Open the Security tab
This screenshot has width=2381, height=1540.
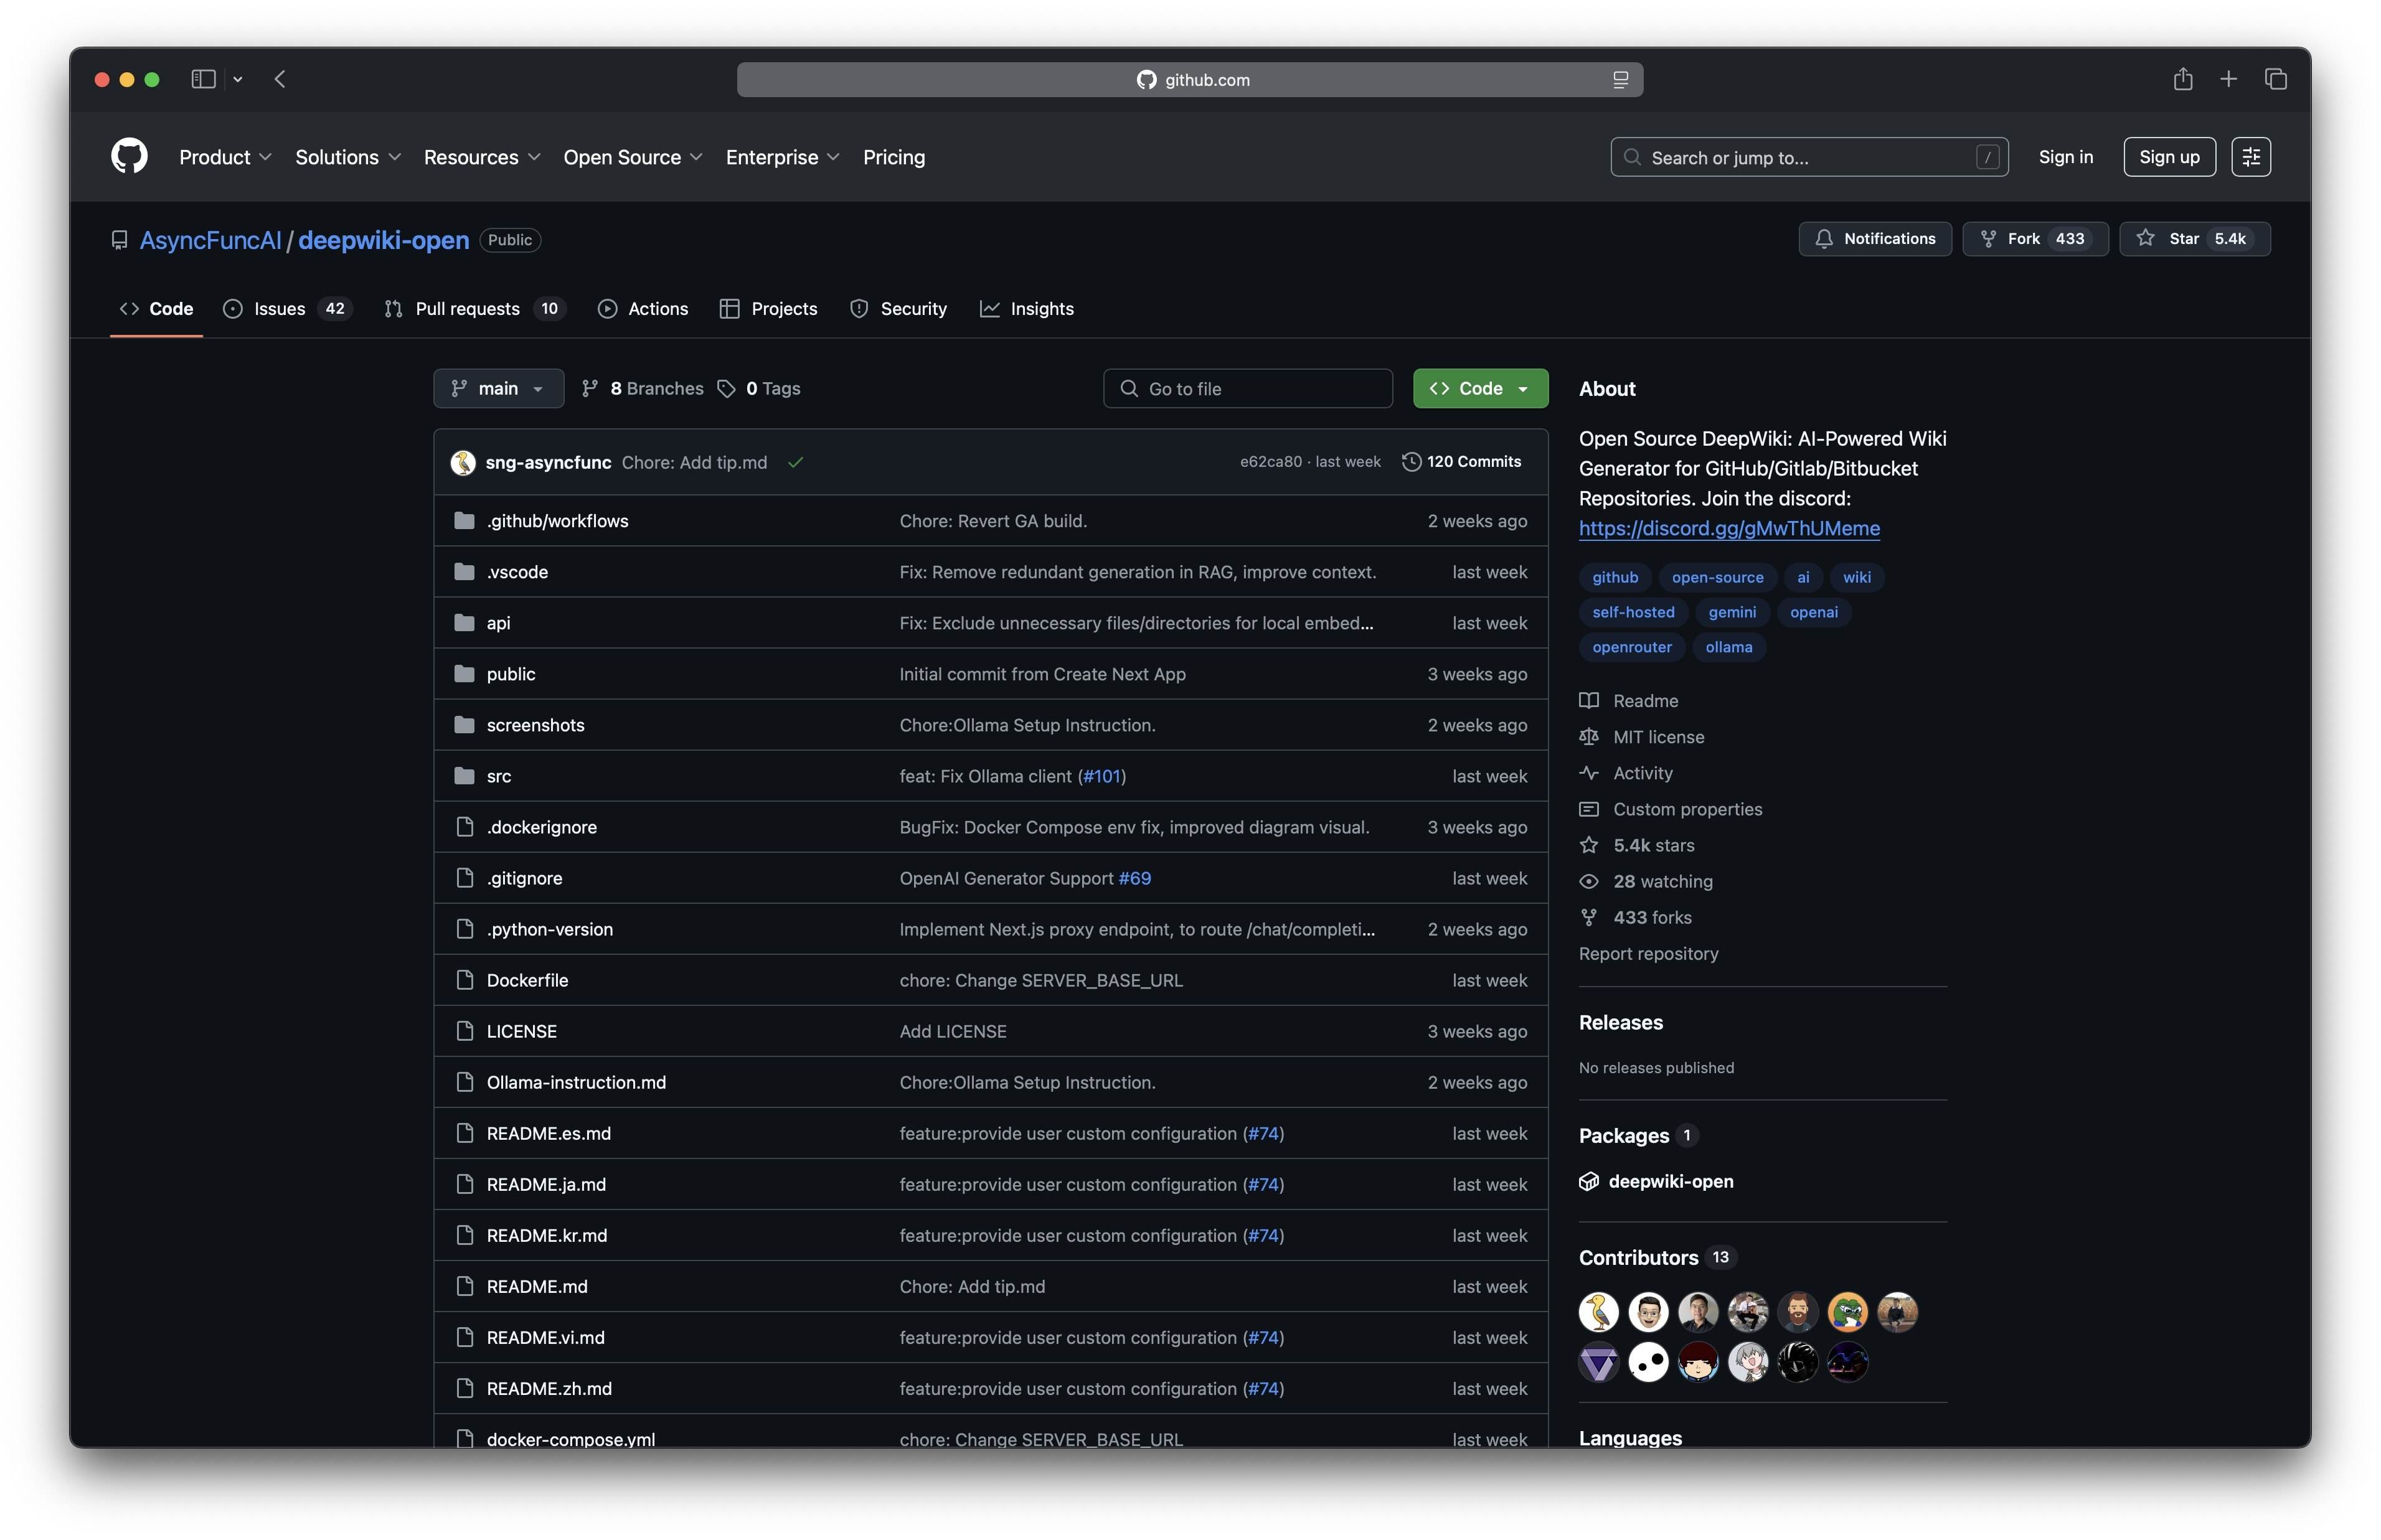(x=898, y=309)
